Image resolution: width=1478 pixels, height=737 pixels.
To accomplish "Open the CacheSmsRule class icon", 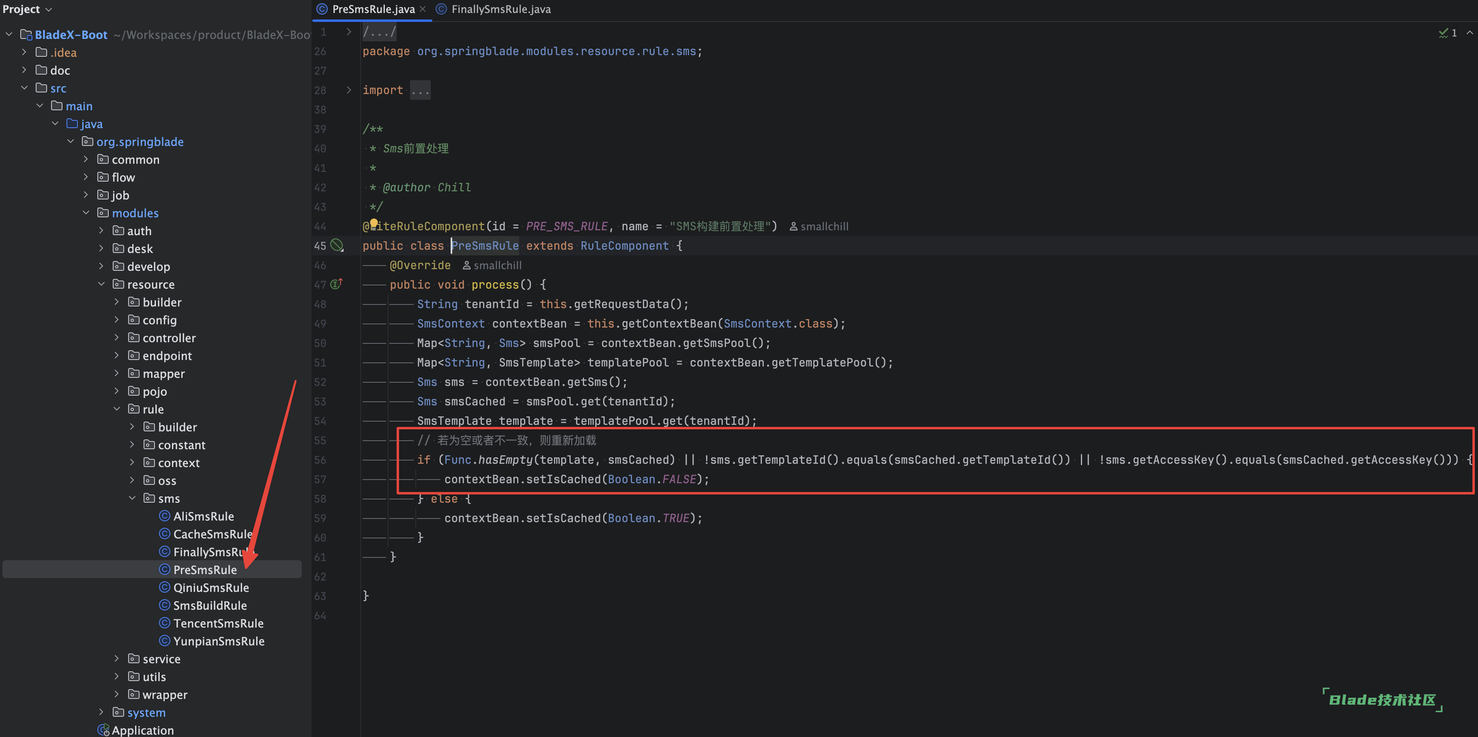I will pos(165,533).
